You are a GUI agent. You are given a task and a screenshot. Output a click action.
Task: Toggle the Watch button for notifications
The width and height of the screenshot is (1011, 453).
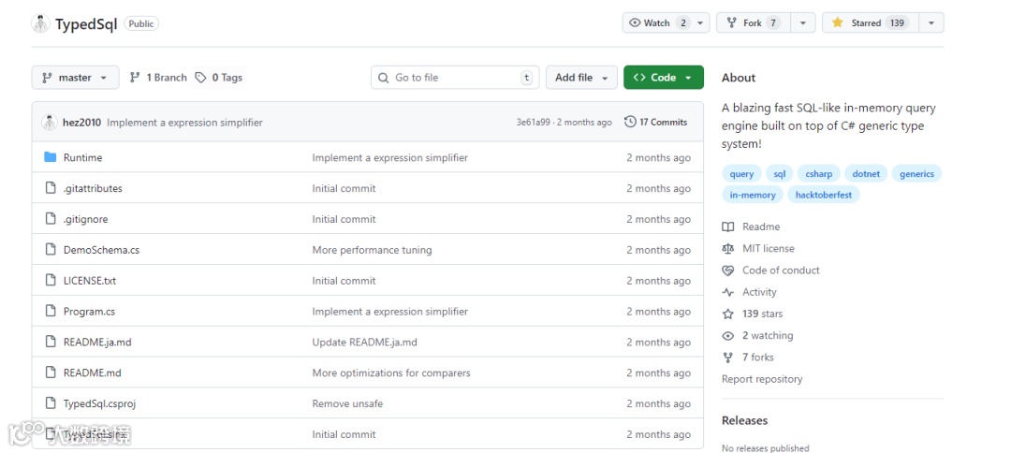click(656, 22)
